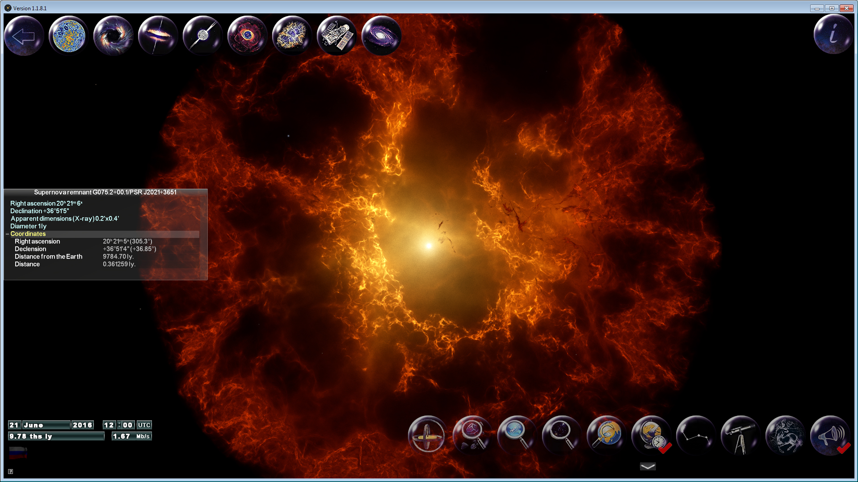Viewport: 858px width, 482px height.
Task: Open the spiral galaxy view
Action: coord(381,35)
